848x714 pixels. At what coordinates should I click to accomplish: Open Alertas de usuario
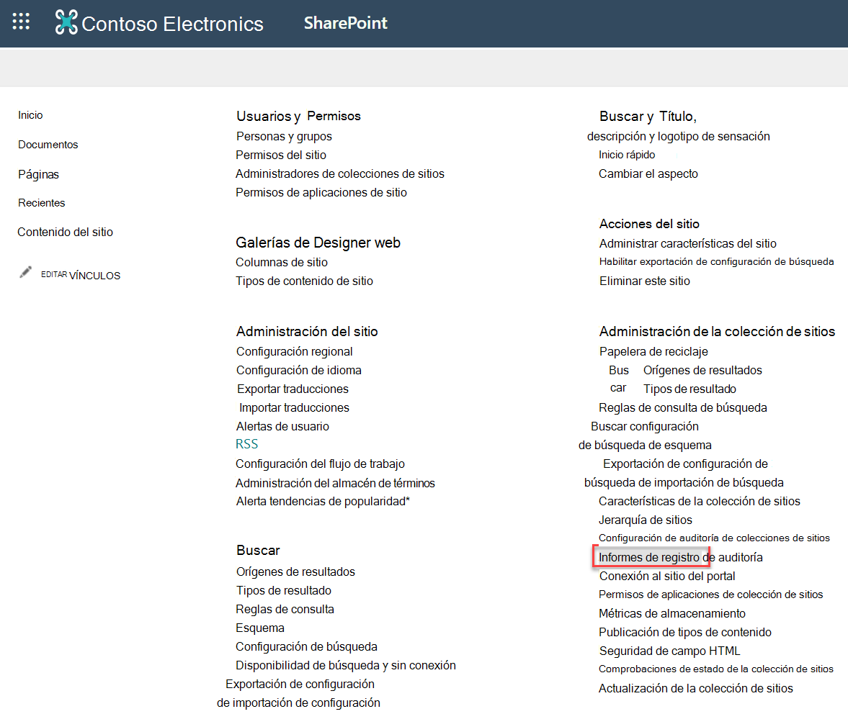pos(283,427)
